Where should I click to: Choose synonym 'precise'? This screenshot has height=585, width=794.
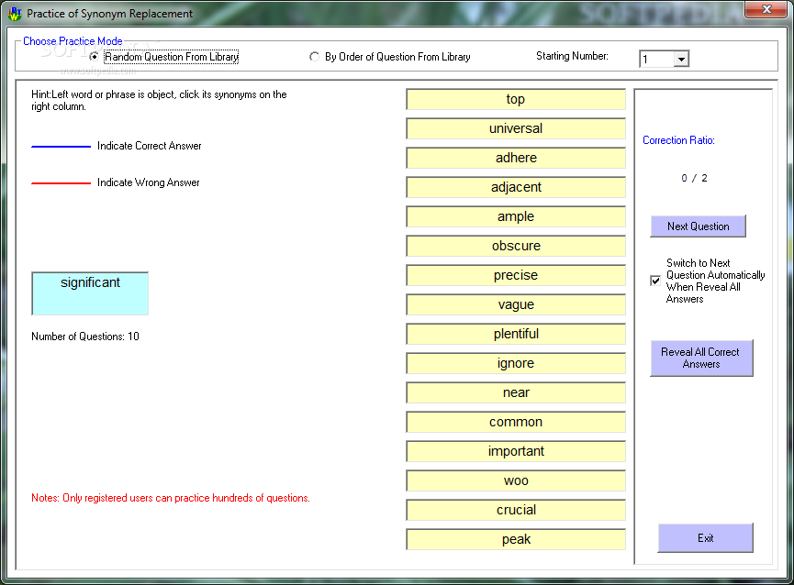click(x=516, y=276)
